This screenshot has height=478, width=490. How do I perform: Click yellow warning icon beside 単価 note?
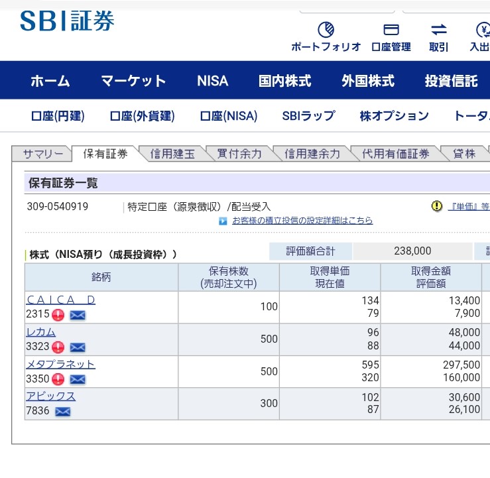coord(436,206)
